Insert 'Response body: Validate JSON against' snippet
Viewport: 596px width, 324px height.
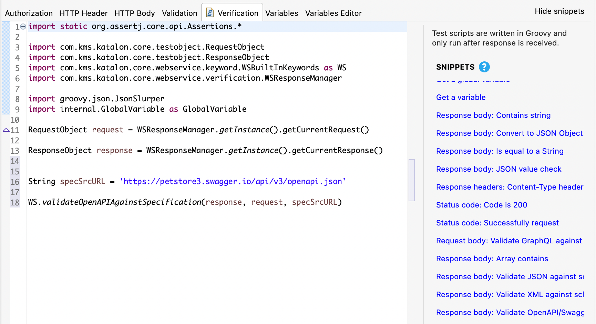point(510,276)
